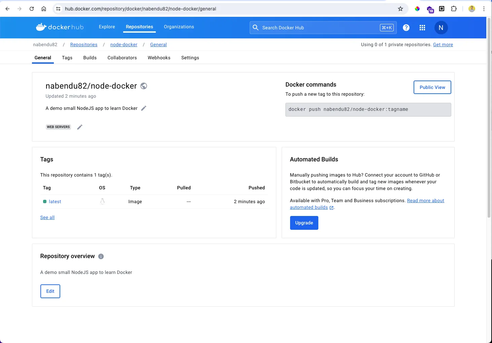Click the 2 minutes ago pushed cell
492x343 pixels.
pyautogui.click(x=249, y=201)
